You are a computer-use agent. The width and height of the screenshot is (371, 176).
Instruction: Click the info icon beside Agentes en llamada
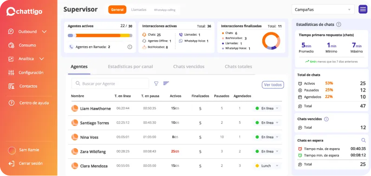(130, 47)
